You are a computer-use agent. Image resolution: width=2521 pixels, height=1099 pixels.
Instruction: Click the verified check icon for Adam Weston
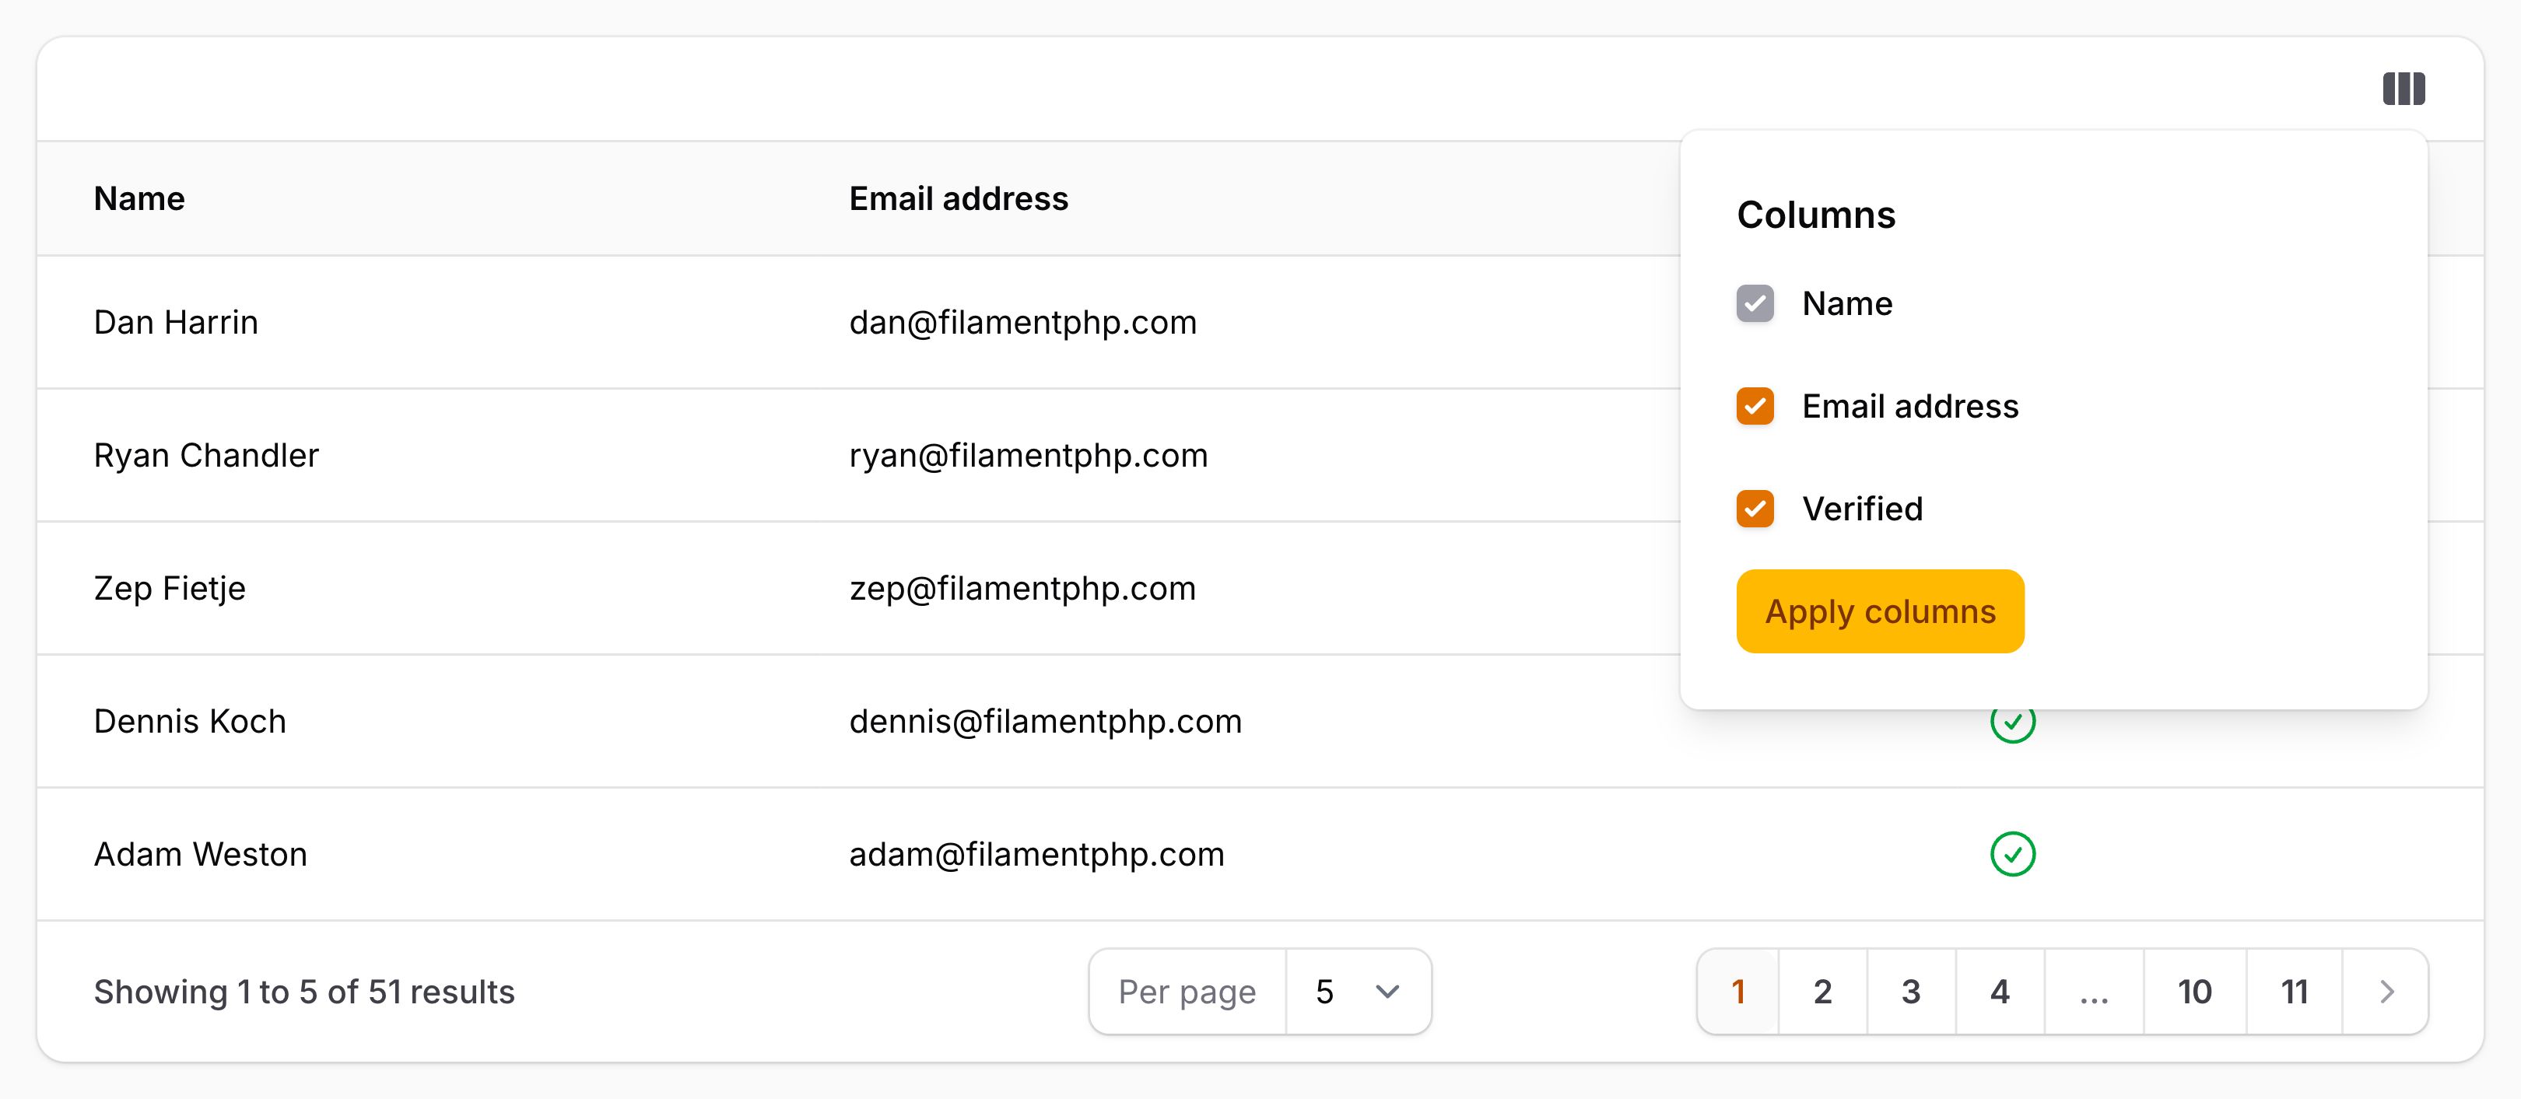(x=2014, y=854)
